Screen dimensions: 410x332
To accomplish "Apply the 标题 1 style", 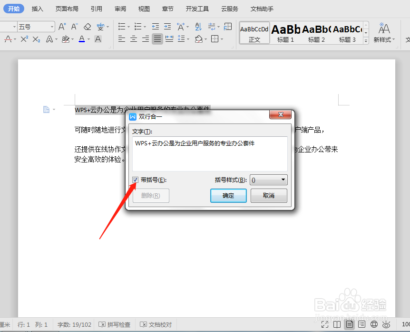I will 285,33.
